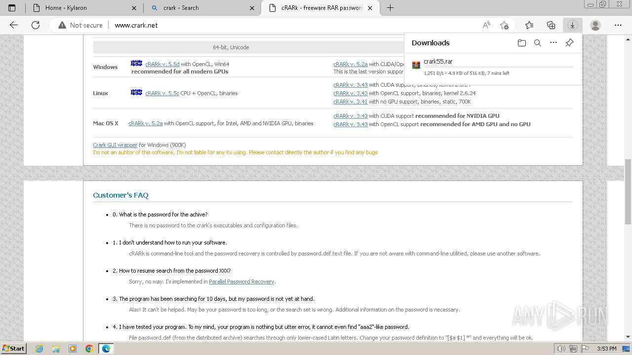This screenshot has height=355, width=632.
Task: Click the Microsoft Edge taskbar button
Action: (x=106, y=349)
